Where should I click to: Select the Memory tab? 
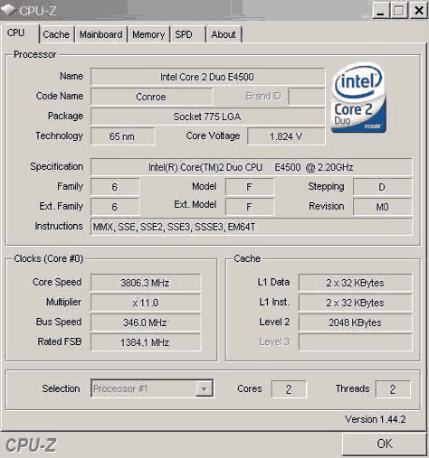click(148, 34)
